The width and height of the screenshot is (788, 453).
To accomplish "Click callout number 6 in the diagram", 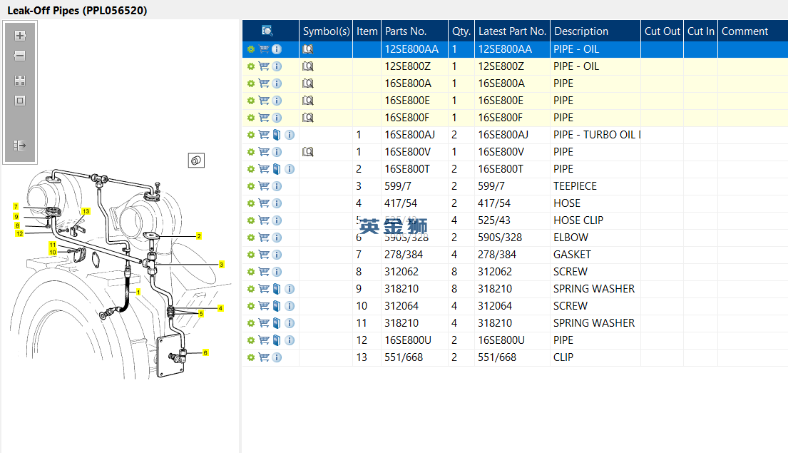I will (x=205, y=352).
